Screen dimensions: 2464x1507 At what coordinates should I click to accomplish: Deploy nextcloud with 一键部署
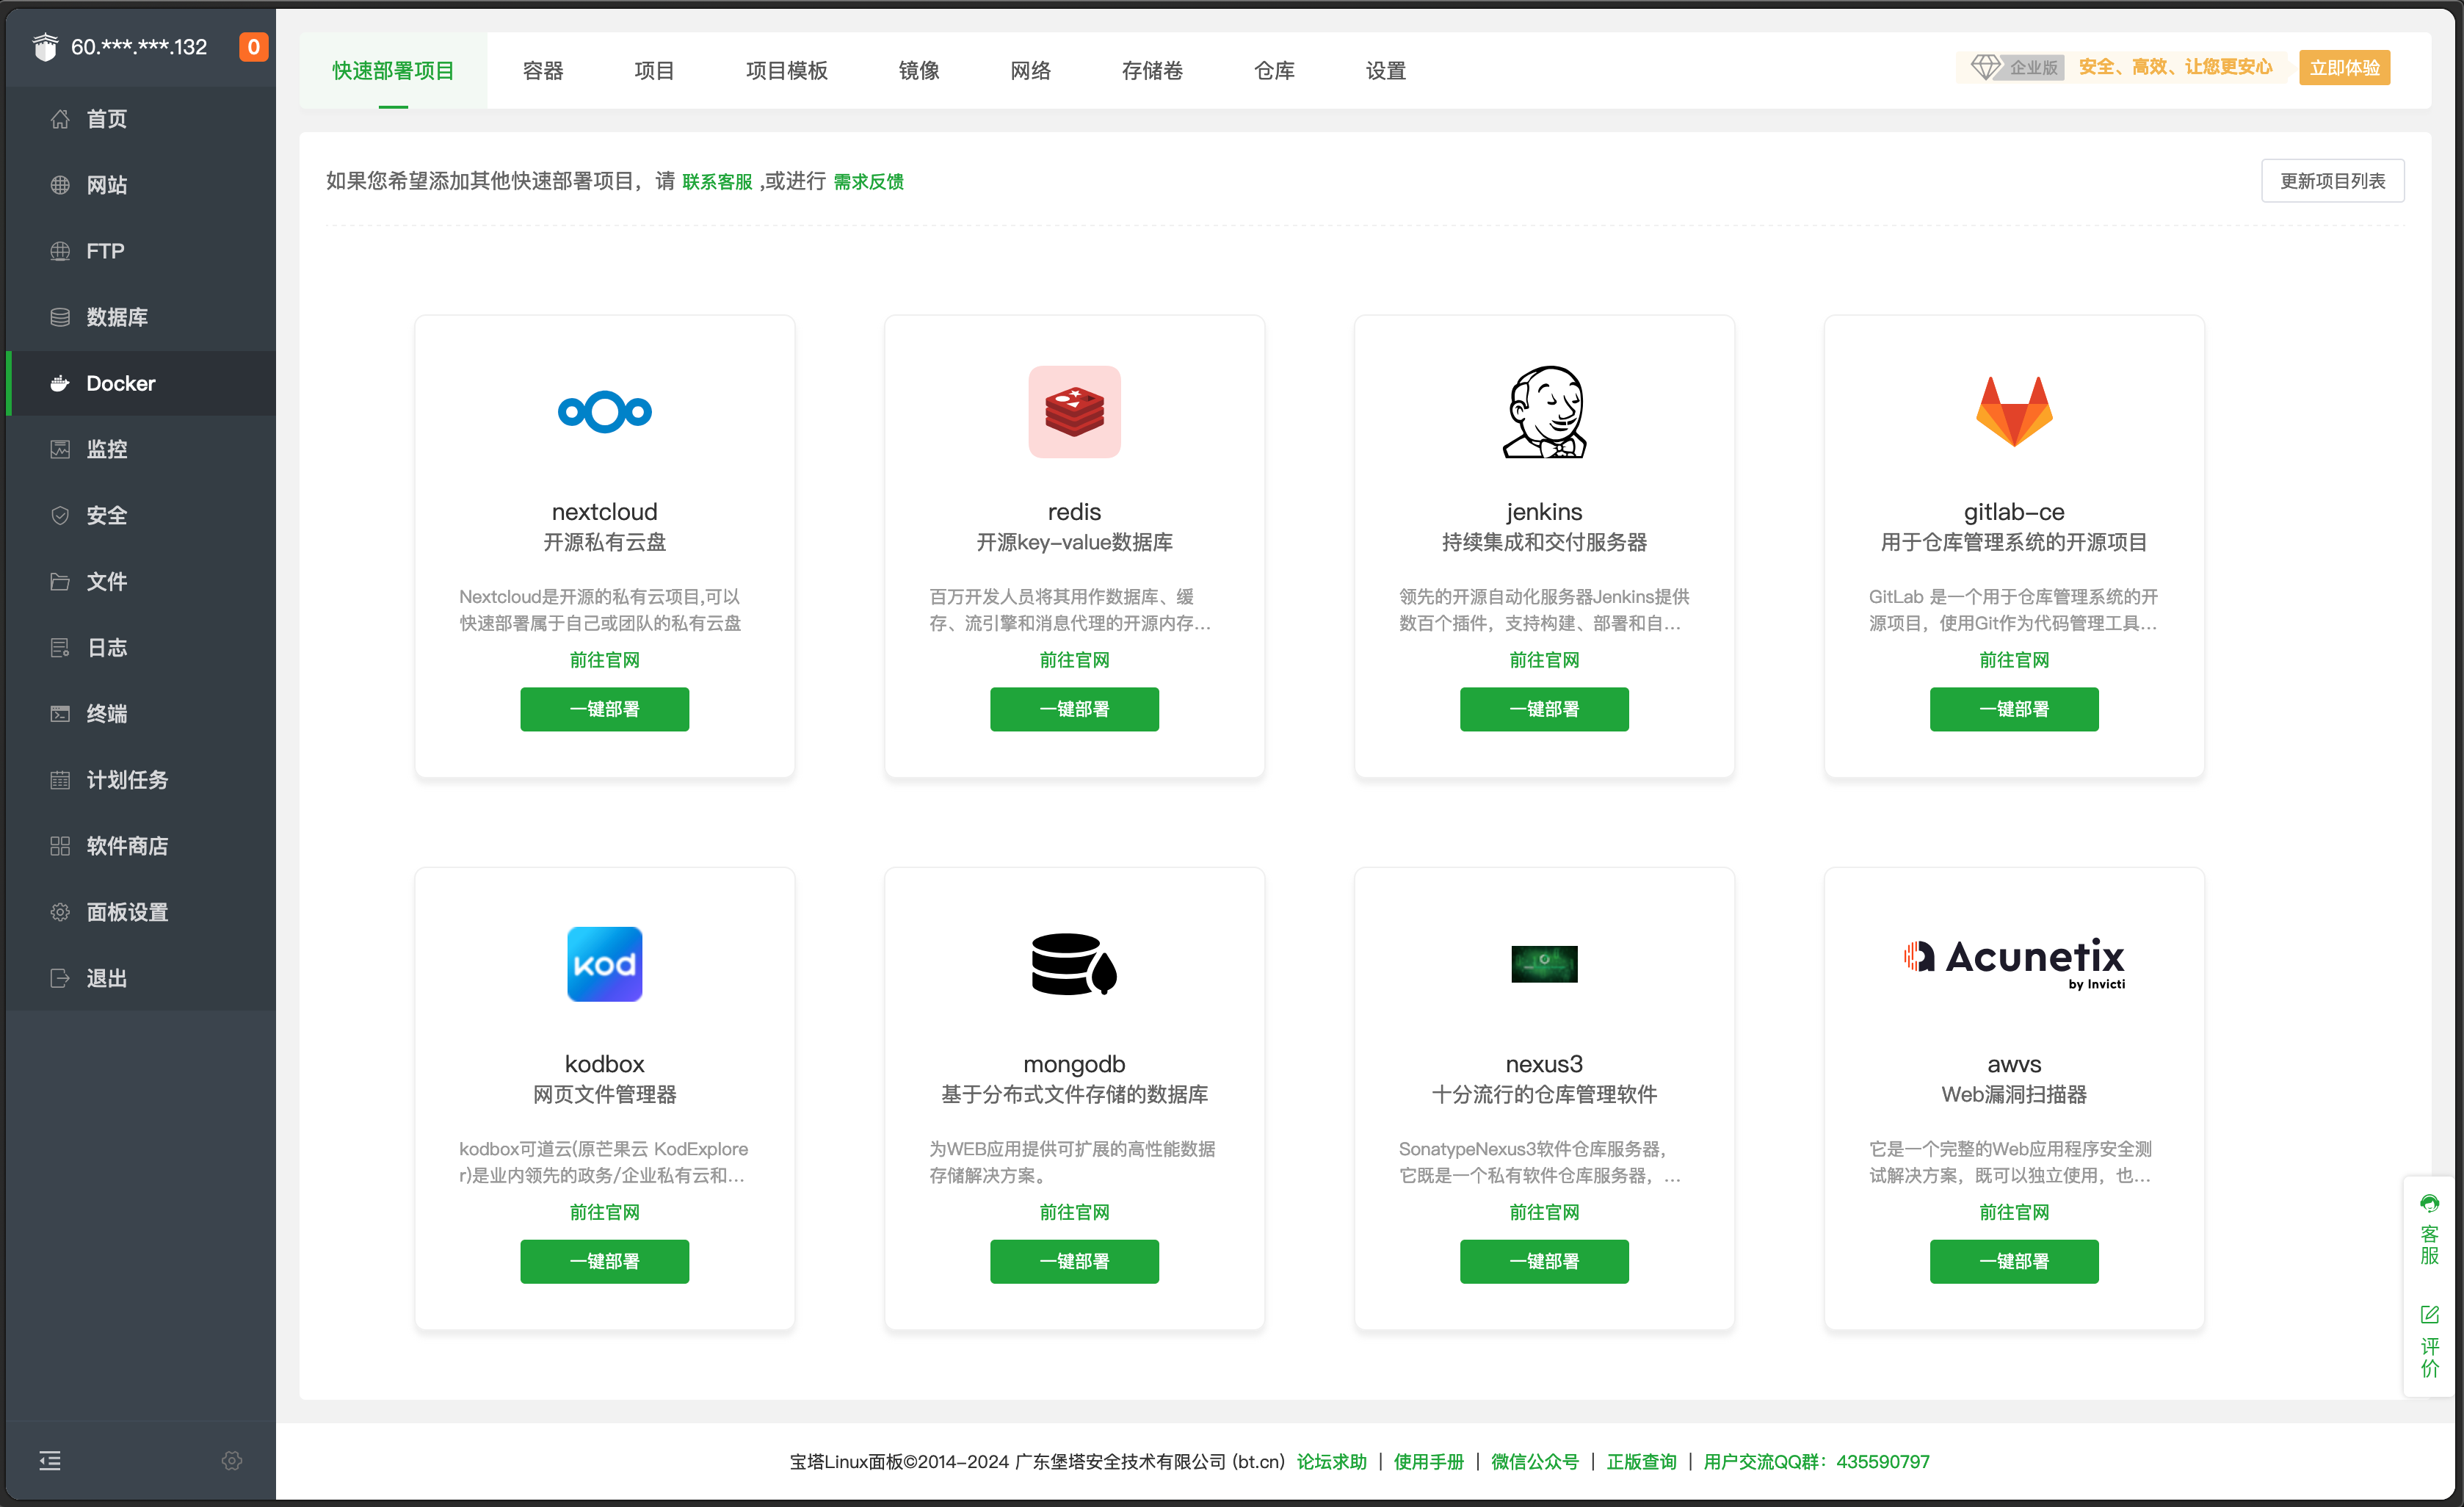tap(604, 709)
